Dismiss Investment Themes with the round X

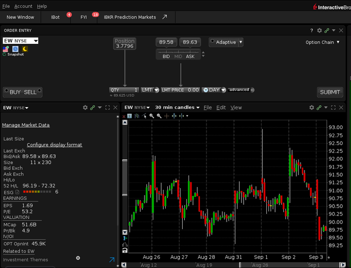[78, 258]
